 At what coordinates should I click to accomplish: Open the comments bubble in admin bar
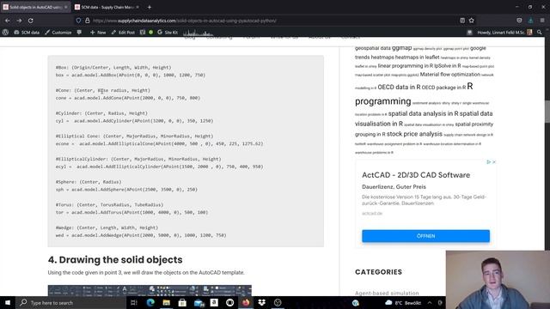click(79, 33)
